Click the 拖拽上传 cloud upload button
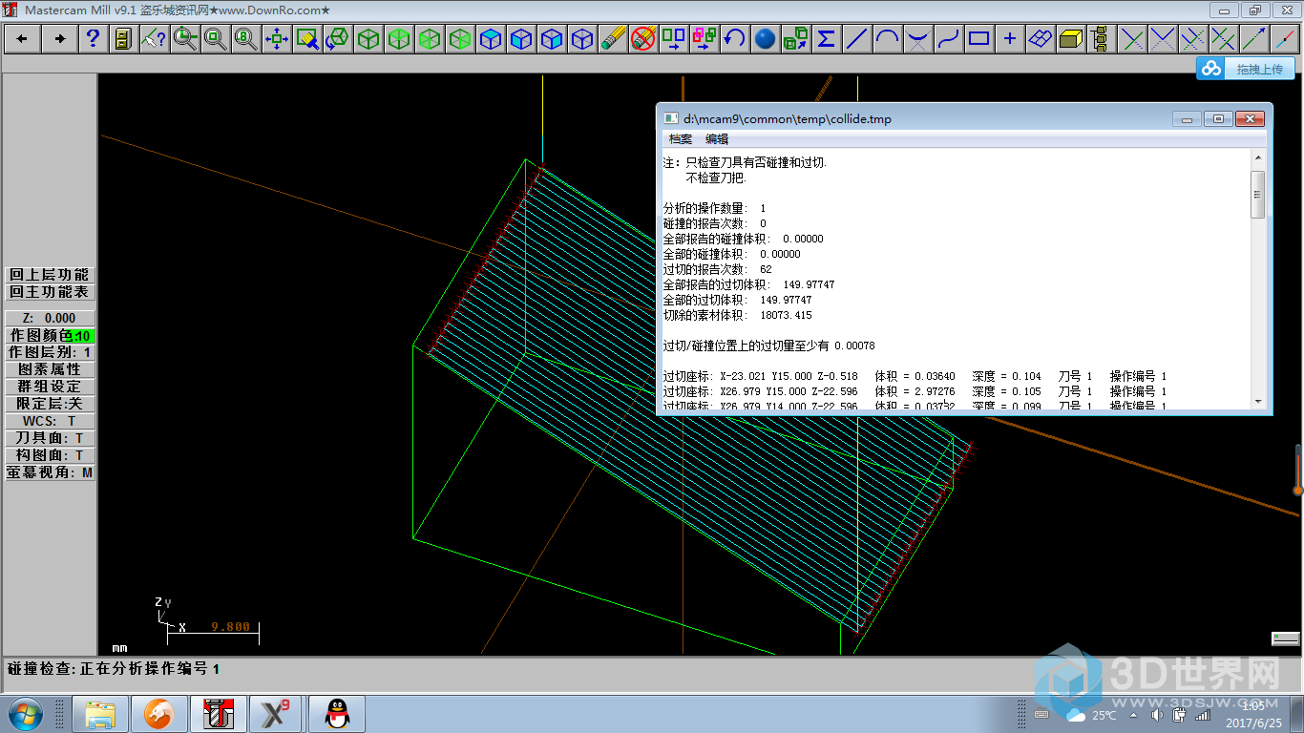The height and width of the screenshot is (733, 1304). tap(1246, 69)
